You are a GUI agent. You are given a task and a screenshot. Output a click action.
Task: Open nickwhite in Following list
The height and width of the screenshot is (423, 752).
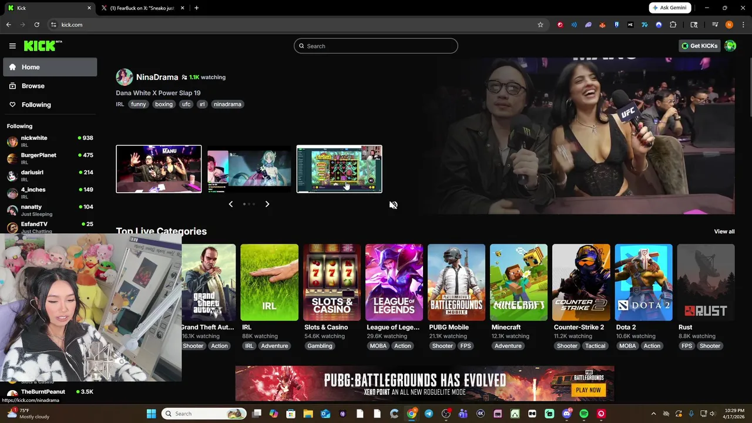coord(50,141)
